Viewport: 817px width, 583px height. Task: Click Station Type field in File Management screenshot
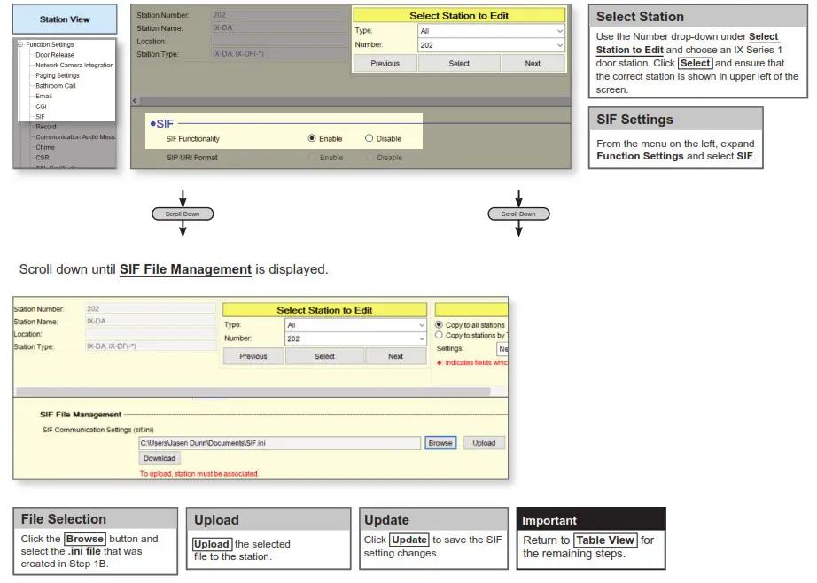[x=151, y=346]
